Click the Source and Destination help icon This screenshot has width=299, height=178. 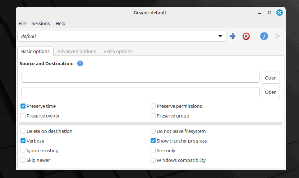click(80, 63)
